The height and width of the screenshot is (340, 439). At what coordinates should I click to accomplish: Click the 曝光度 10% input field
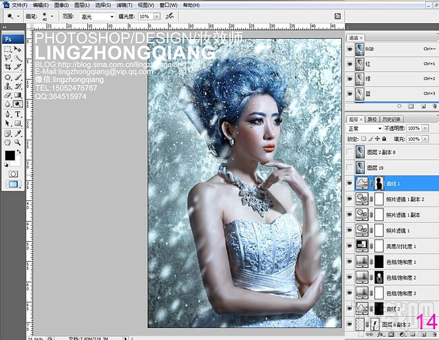tap(146, 16)
